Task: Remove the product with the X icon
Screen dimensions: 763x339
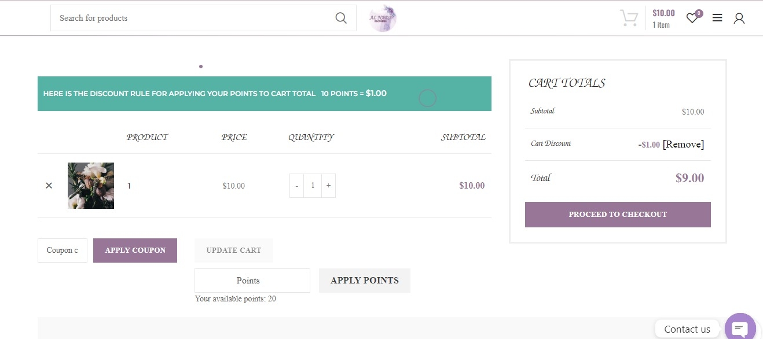Action: [x=49, y=185]
